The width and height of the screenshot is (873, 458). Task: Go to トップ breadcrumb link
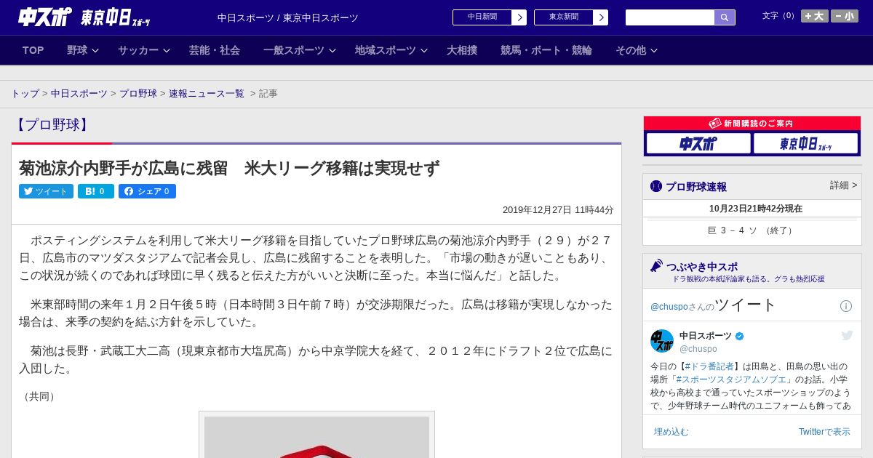[x=25, y=94]
